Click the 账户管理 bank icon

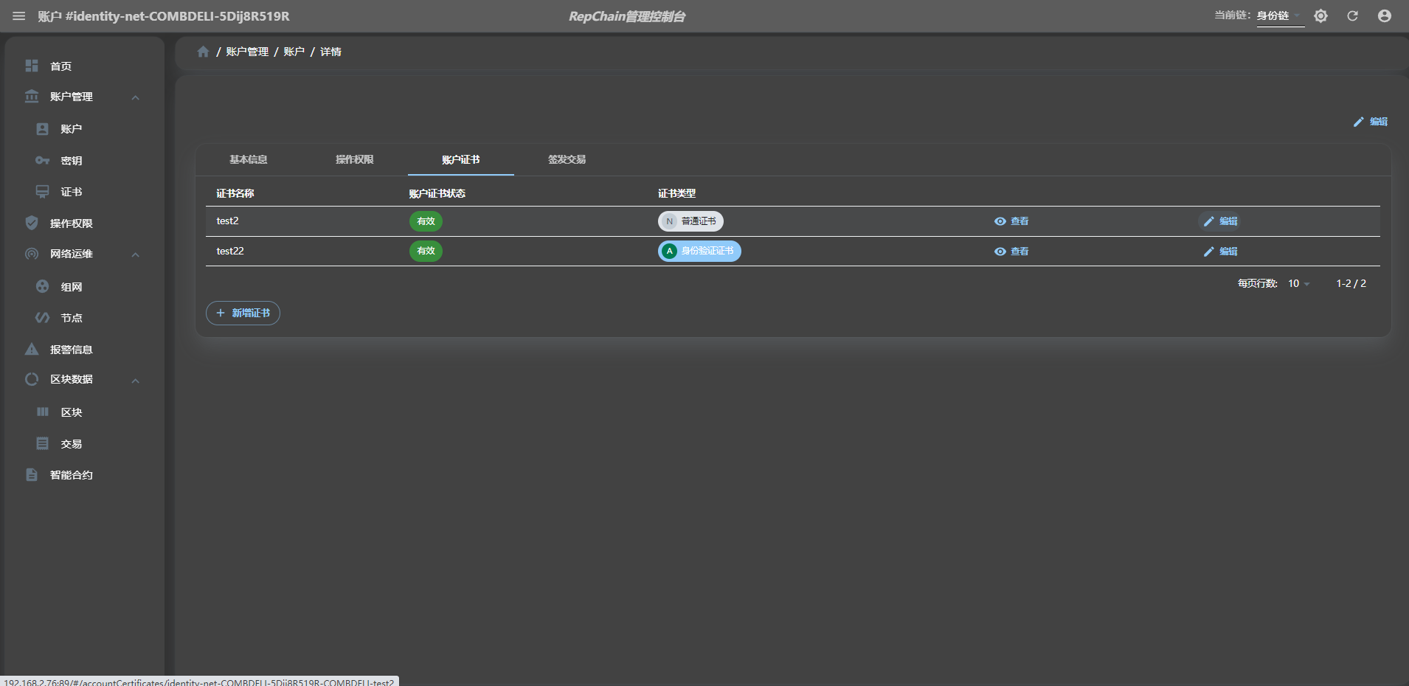click(32, 97)
